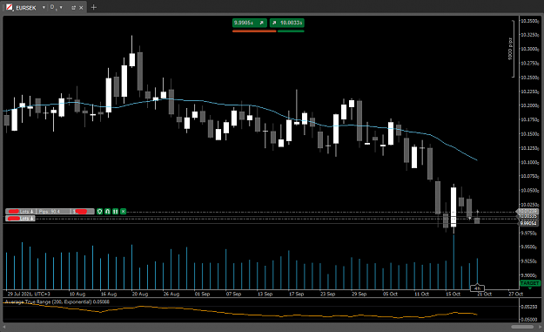Click the position protection shield icon
The image size is (544, 332).
point(99,212)
